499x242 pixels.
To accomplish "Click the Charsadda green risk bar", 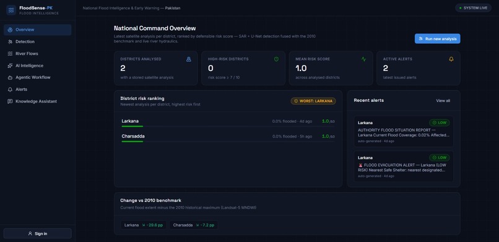I will 132,141.
